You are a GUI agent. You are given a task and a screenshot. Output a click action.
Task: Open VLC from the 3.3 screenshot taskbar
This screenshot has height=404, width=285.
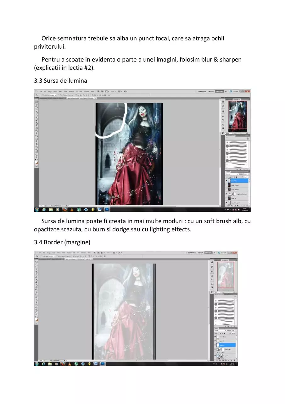pos(72,209)
